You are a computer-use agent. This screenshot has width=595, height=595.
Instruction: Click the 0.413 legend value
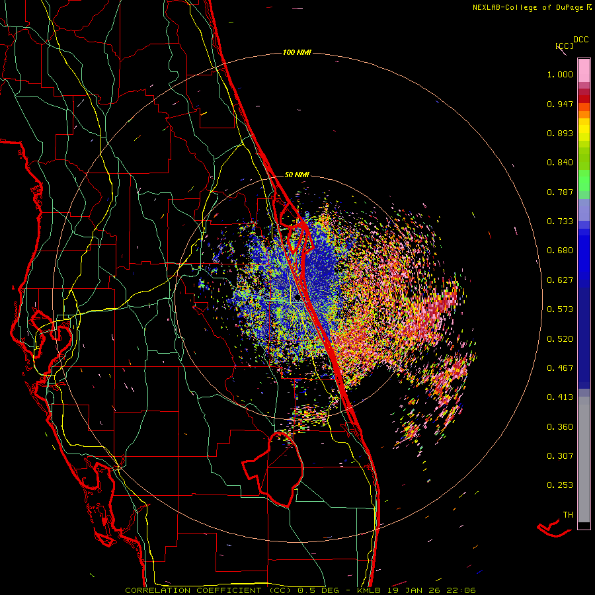coord(560,397)
